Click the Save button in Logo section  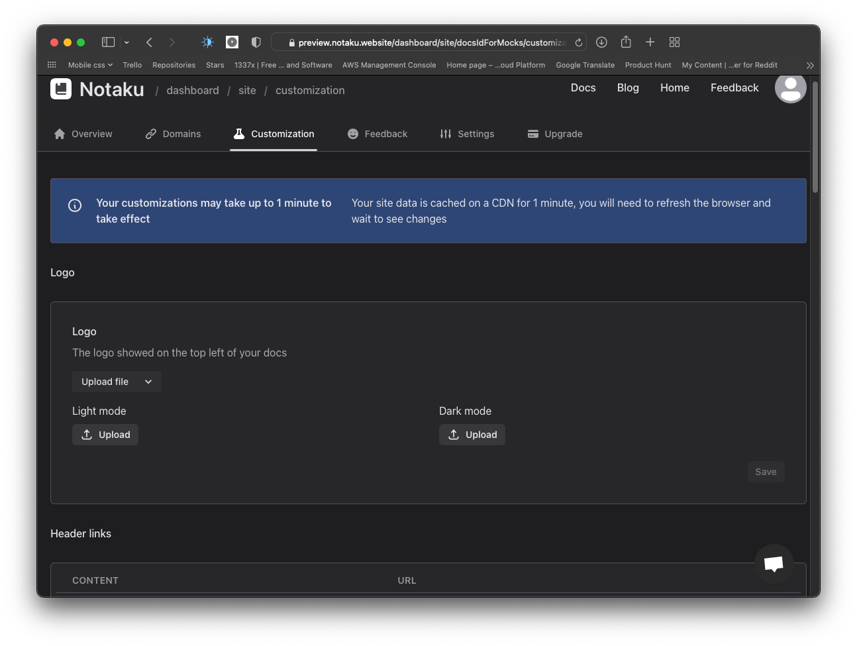[x=766, y=472]
